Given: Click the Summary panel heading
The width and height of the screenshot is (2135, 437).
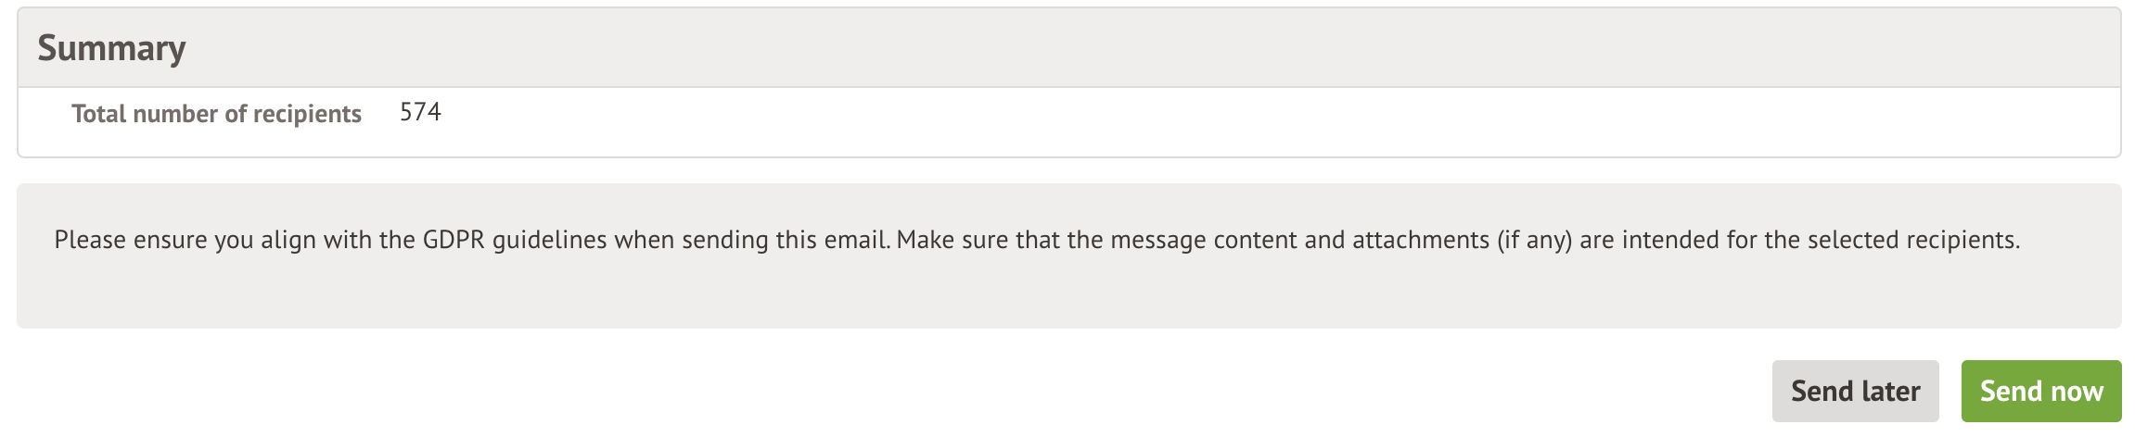Looking at the screenshot, I should click(x=111, y=48).
